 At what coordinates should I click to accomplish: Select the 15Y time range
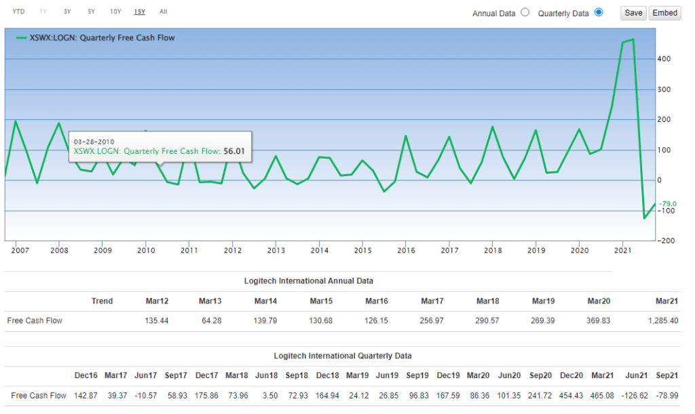[x=140, y=12]
